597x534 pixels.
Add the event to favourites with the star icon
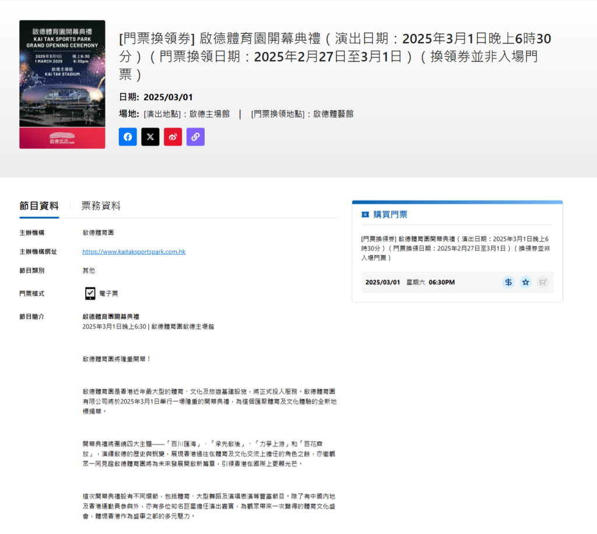pos(526,282)
